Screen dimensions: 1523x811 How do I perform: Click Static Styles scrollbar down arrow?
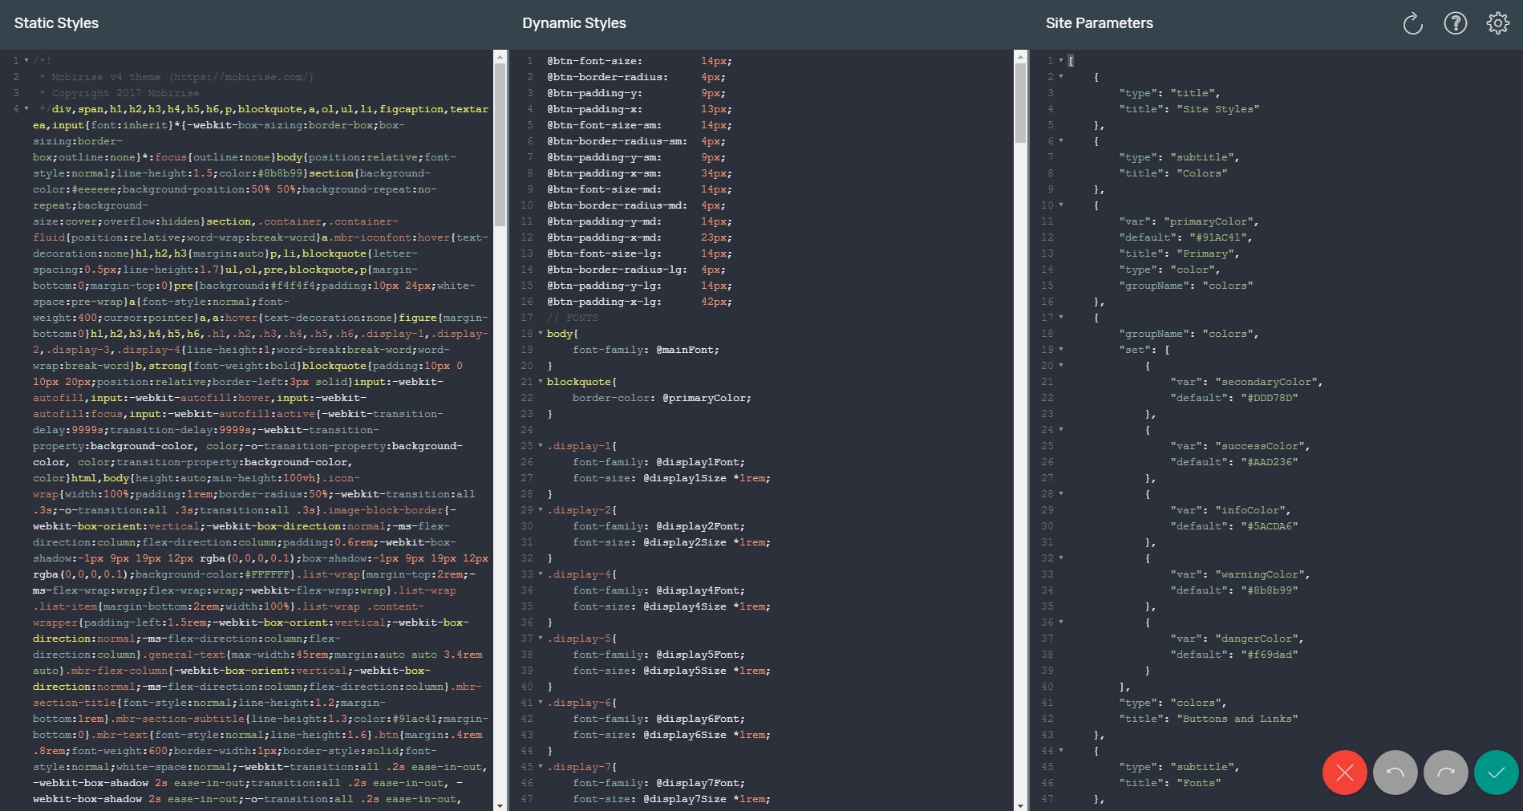click(500, 805)
